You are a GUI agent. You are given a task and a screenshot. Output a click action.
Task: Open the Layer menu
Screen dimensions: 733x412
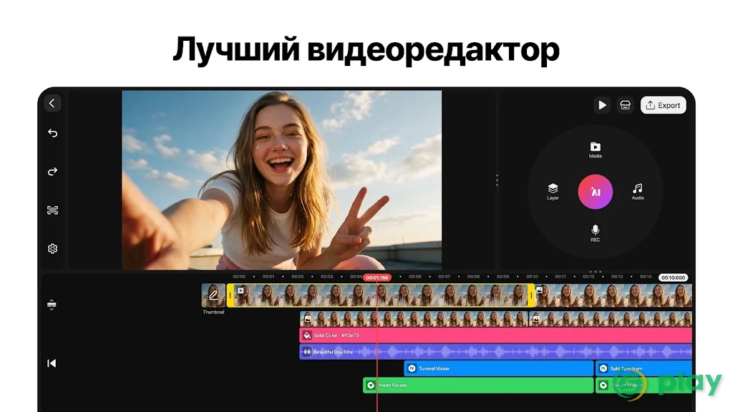[553, 192]
